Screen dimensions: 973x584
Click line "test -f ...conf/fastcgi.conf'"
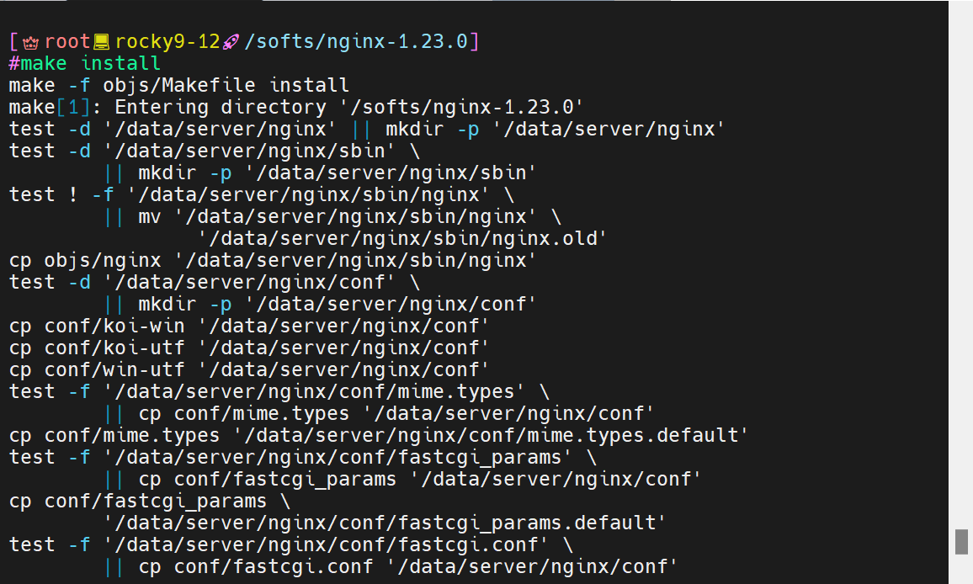tap(291, 544)
